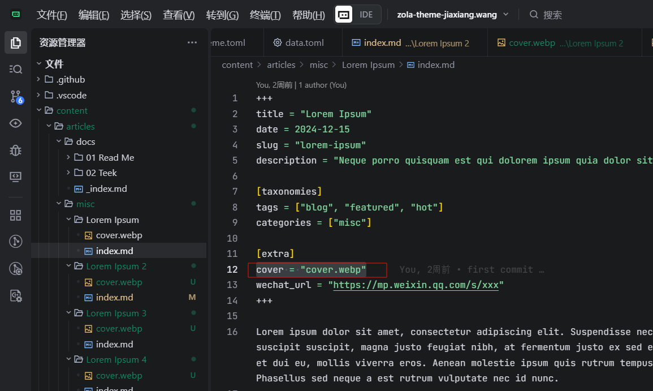This screenshot has height=391, width=653.
Task: Switch to IDE mode
Action: pos(366,15)
